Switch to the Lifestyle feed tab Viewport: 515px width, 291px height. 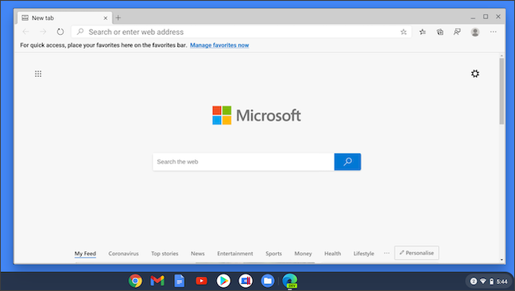point(363,253)
